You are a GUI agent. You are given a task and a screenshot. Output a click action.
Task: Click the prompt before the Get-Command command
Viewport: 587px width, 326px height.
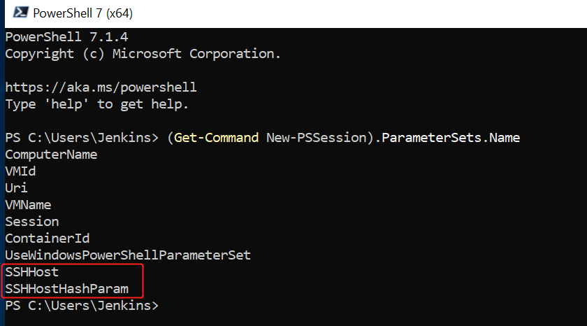point(82,138)
